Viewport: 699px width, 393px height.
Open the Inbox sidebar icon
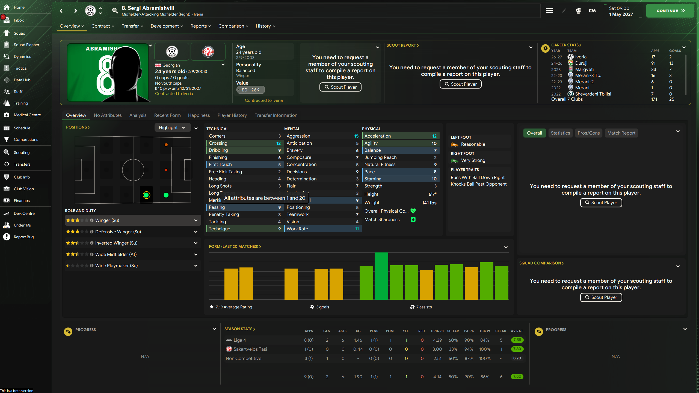[x=7, y=20]
